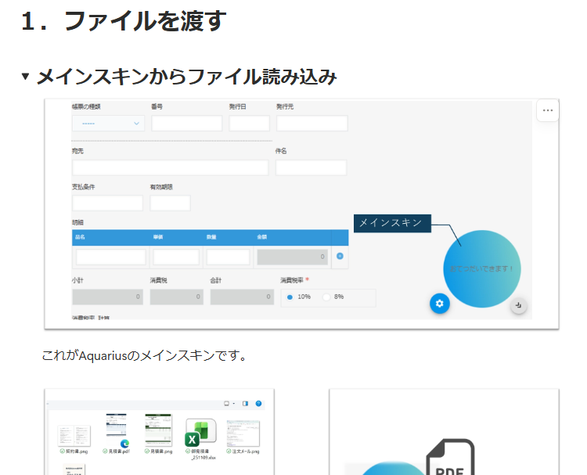Image resolution: width=587 pixels, height=475 pixels.
Task: Click the blue add-row plus icon
Action: 340,256
